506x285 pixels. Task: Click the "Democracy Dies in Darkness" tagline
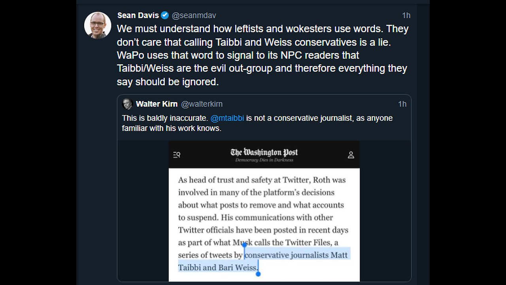click(264, 160)
